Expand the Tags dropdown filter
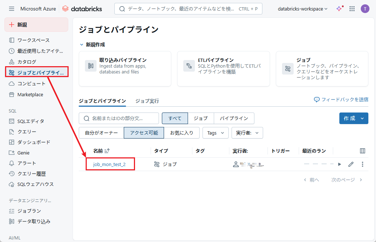The width and height of the screenshot is (376, 242). [215, 133]
